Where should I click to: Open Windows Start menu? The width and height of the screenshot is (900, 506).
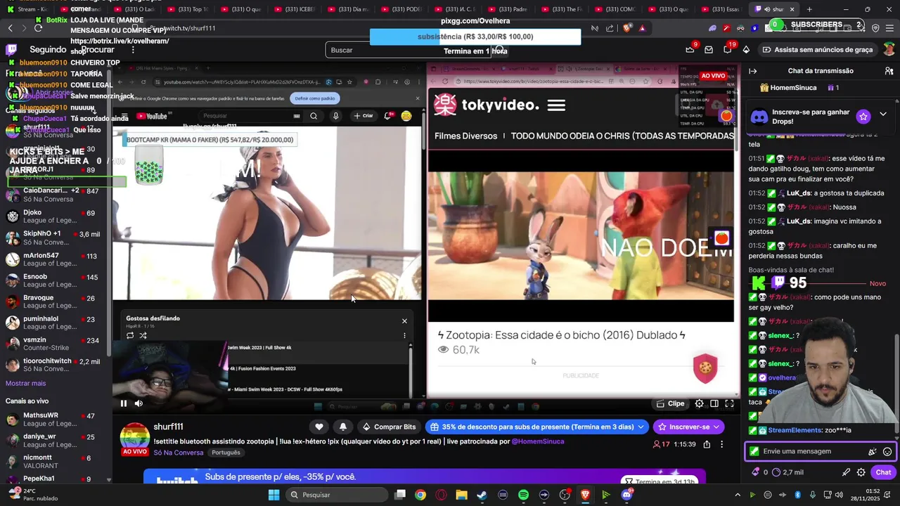(x=274, y=495)
